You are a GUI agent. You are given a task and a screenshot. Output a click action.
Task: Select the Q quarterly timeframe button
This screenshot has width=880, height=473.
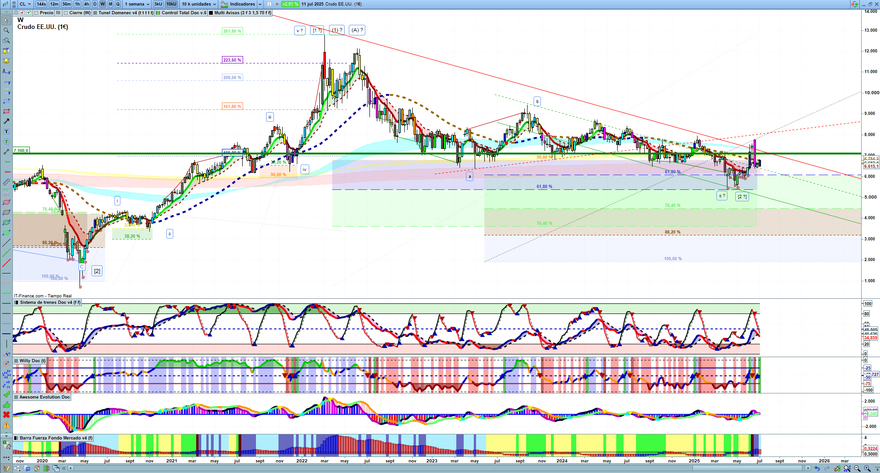coord(118,4)
